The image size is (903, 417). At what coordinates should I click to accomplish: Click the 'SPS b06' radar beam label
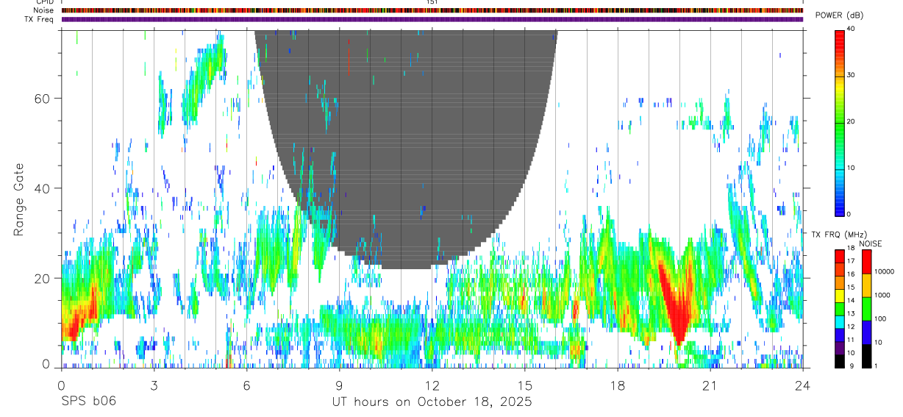click(88, 402)
